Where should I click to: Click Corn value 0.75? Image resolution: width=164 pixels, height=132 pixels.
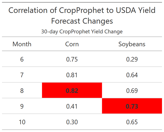(72, 60)
